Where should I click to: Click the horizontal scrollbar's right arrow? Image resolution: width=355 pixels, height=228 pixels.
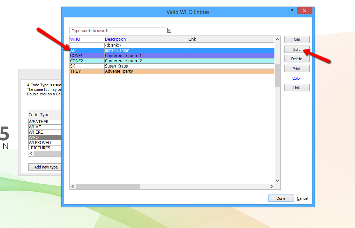272,186
